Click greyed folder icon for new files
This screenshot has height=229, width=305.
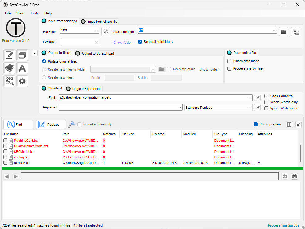tap(161, 69)
